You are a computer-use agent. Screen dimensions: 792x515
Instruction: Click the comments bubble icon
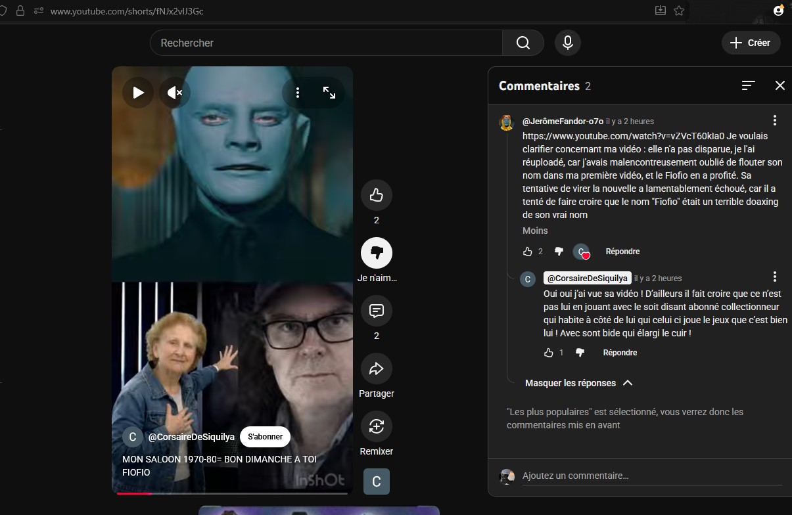[376, 311]
